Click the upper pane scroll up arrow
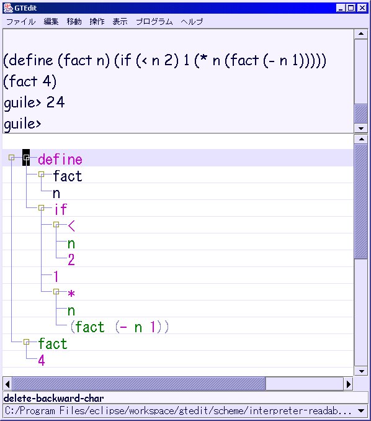This screenshot has height=421, width=371. pyautogui.click(x=361, y=34)
